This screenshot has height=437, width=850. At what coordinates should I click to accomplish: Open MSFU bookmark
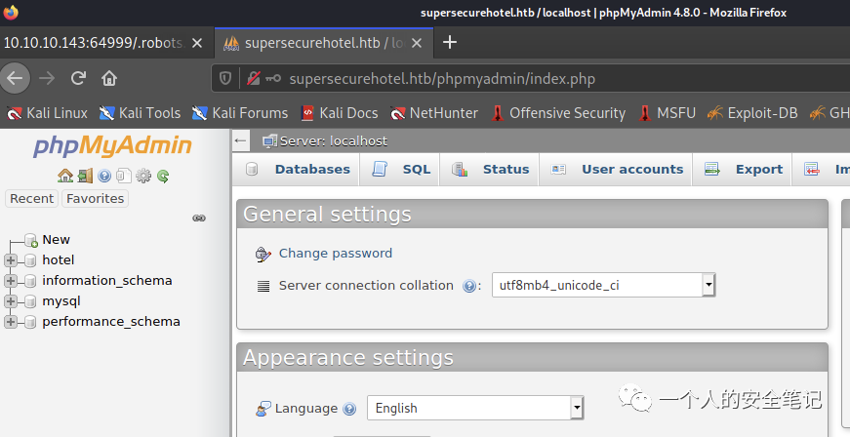(x=667, y=113)
